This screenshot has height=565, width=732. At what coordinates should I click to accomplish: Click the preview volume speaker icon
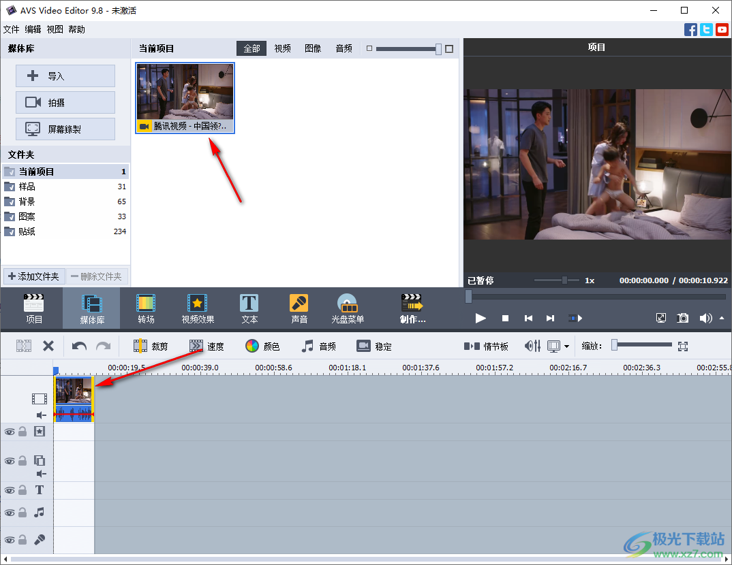coord(705,318)
